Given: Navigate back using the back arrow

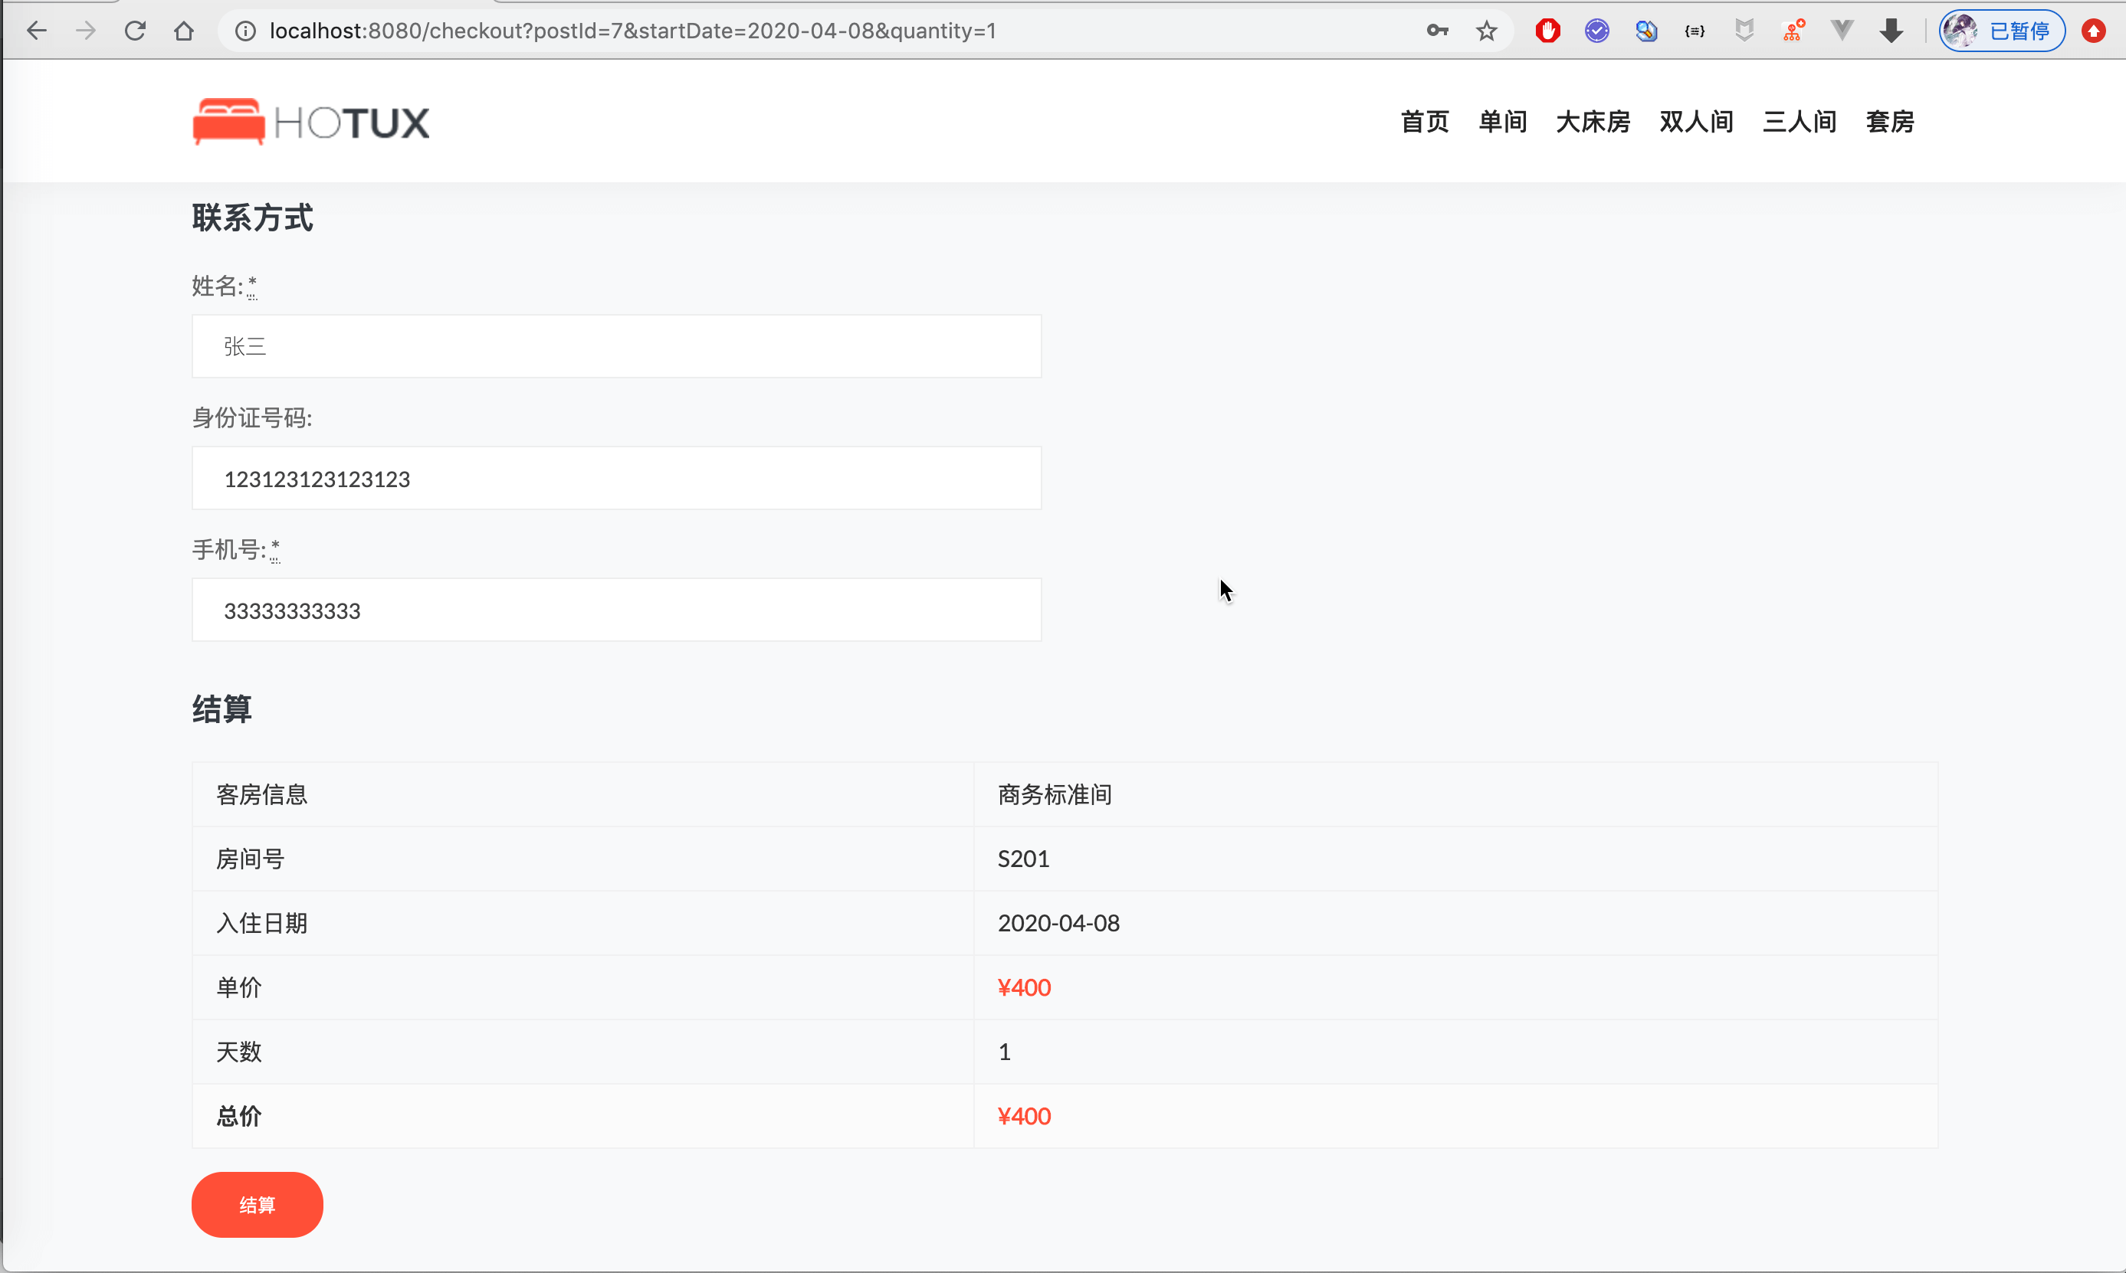Looking at the screenshot, I should (x=37, y=30).
